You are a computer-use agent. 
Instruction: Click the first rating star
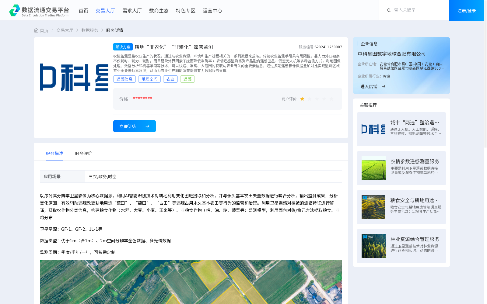[302, 99]
